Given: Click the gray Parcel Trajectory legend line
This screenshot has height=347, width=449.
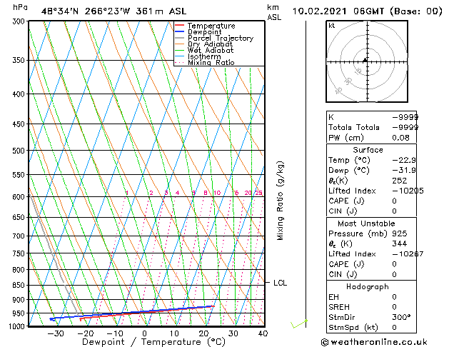Looking at the screenshot, I should tap(179, 38).
